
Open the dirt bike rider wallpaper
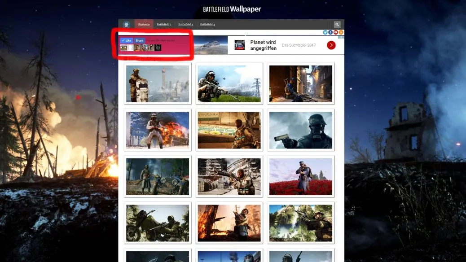pos(158,223)
